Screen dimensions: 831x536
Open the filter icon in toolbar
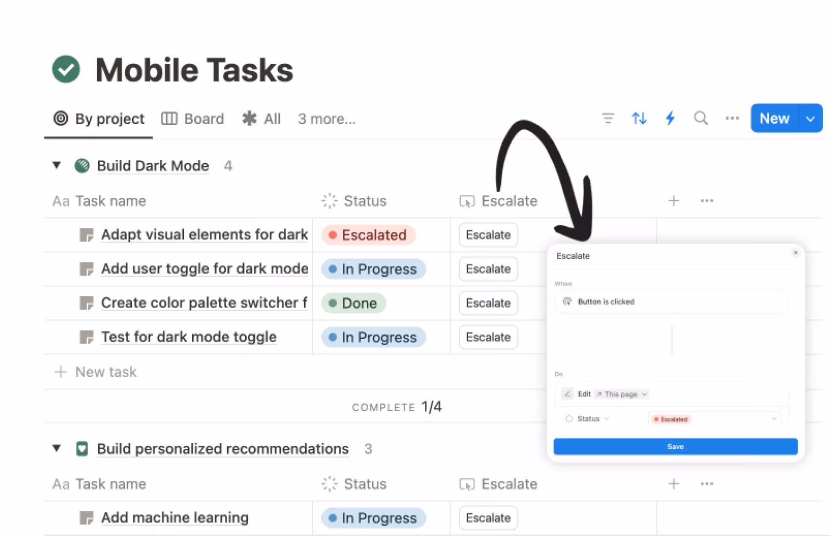(x=608, y=118)
